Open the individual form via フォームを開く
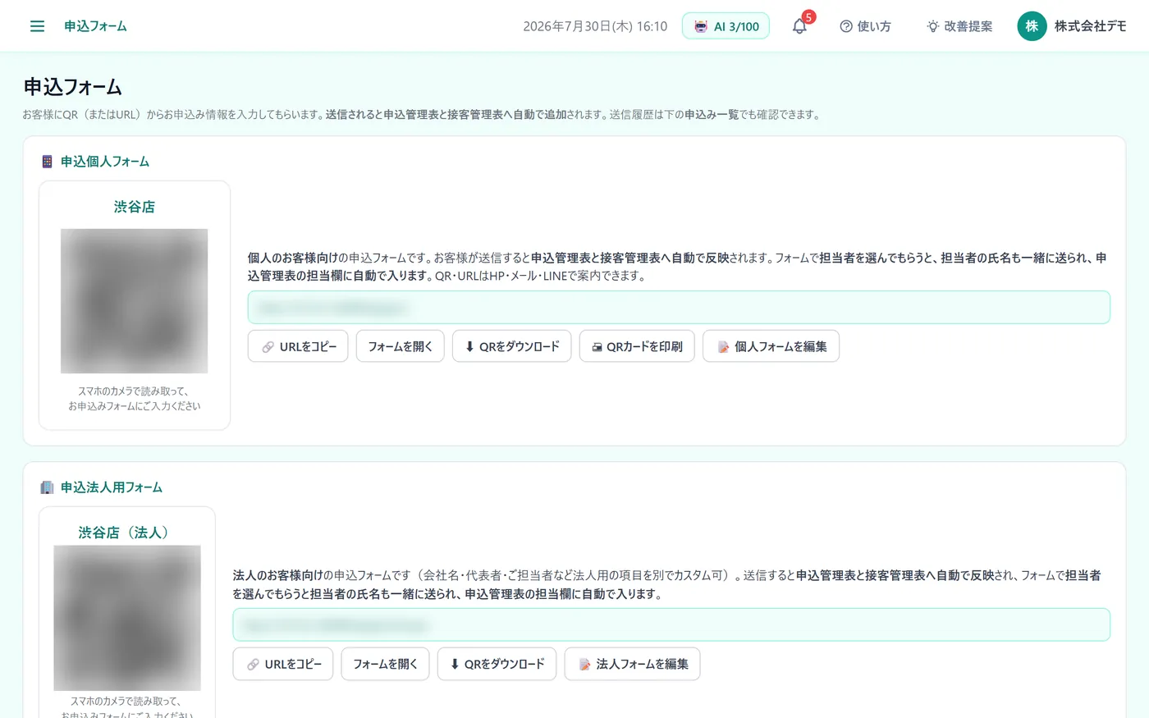 pyautogui.click(x=401, y=346)
